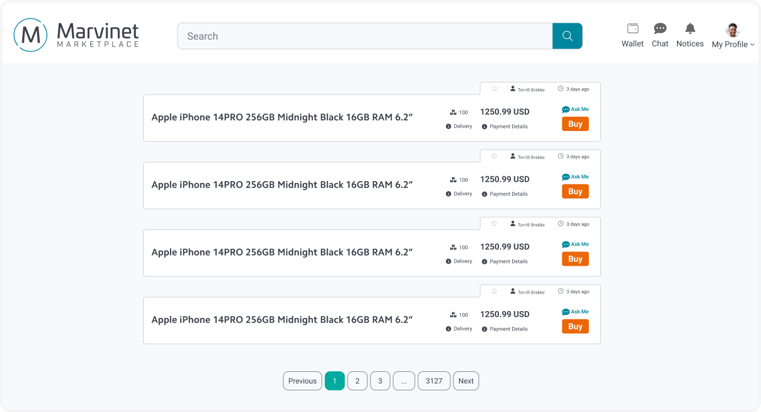Hit the Buy button on second listing

(575, 192)
